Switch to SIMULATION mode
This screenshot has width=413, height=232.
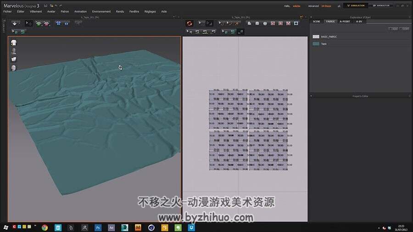(x=356, y=6)
